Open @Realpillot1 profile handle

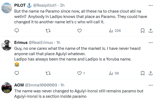point(45,5)
